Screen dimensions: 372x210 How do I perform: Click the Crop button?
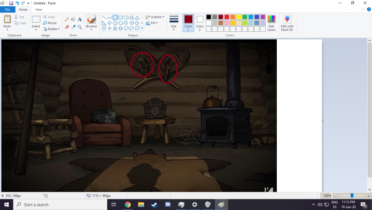(49, 17)
